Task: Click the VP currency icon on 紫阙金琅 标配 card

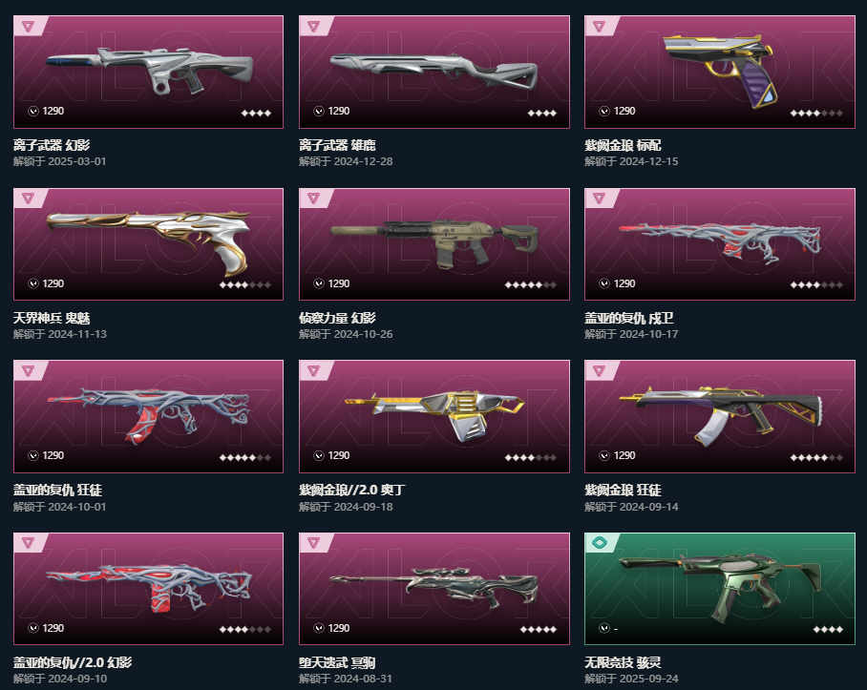Action: (604, 111)
